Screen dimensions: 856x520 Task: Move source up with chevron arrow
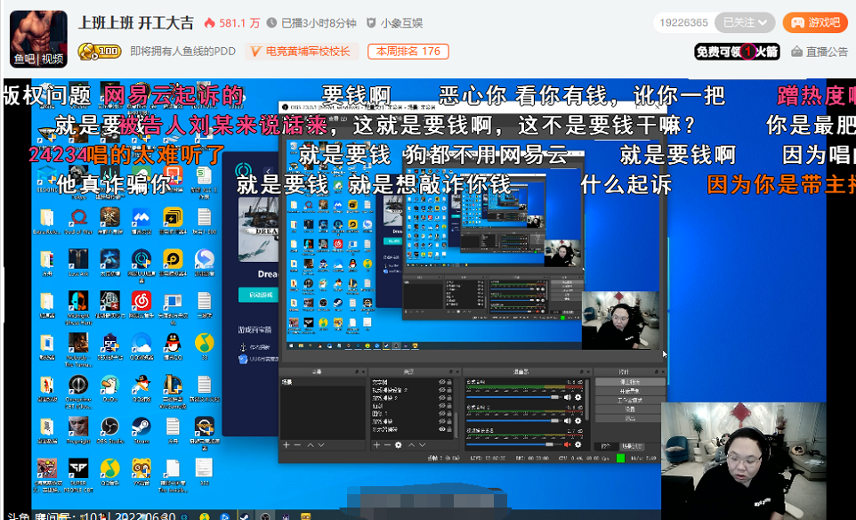click(412, 445)
